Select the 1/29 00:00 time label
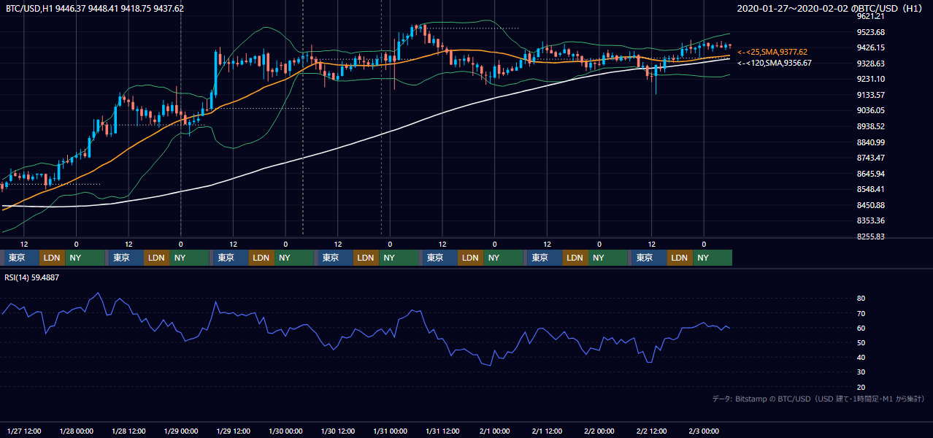 point(181,430)
